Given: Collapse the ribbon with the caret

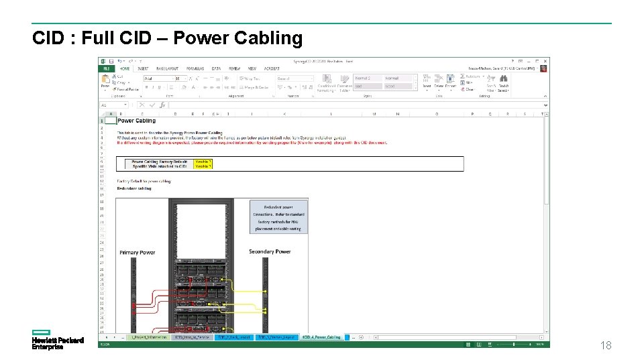Looking at the screenshot, I should [545, 96].
